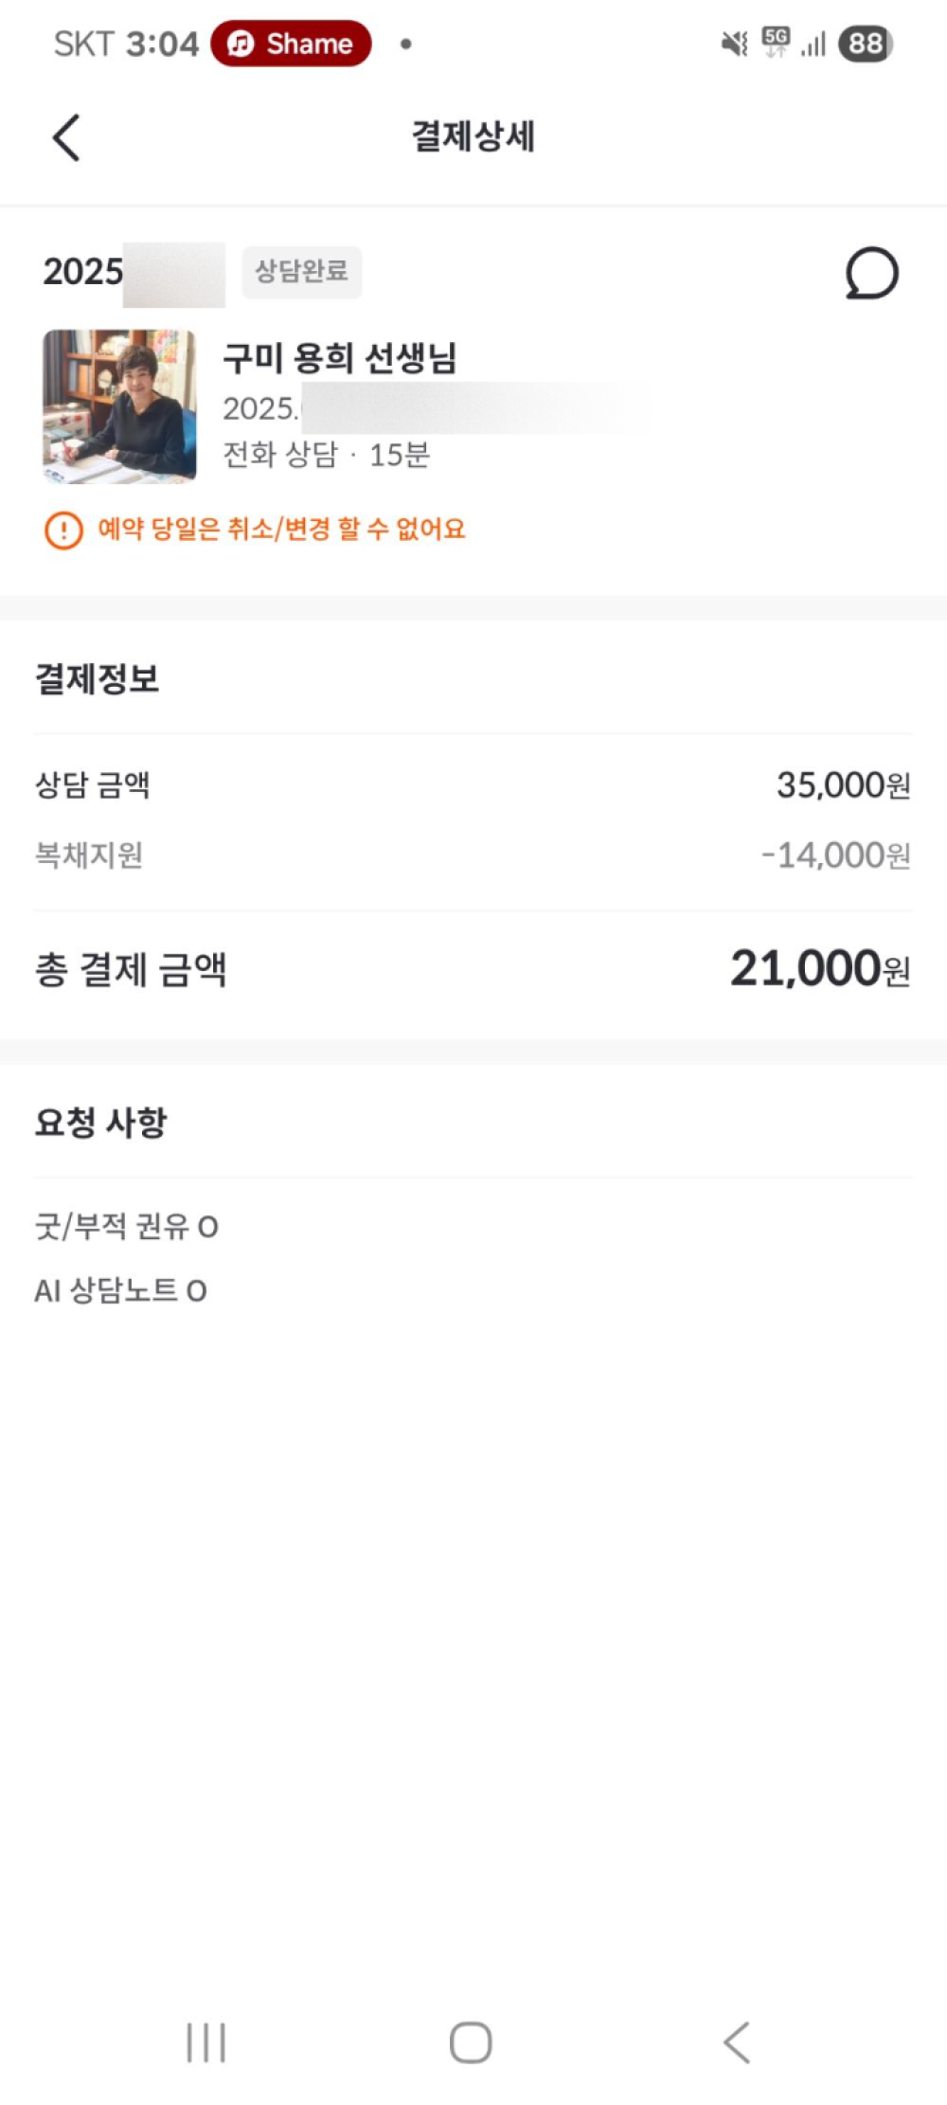Open recent apps navigation button
The image size is (947, 2105).
[x=206, y=2042]
